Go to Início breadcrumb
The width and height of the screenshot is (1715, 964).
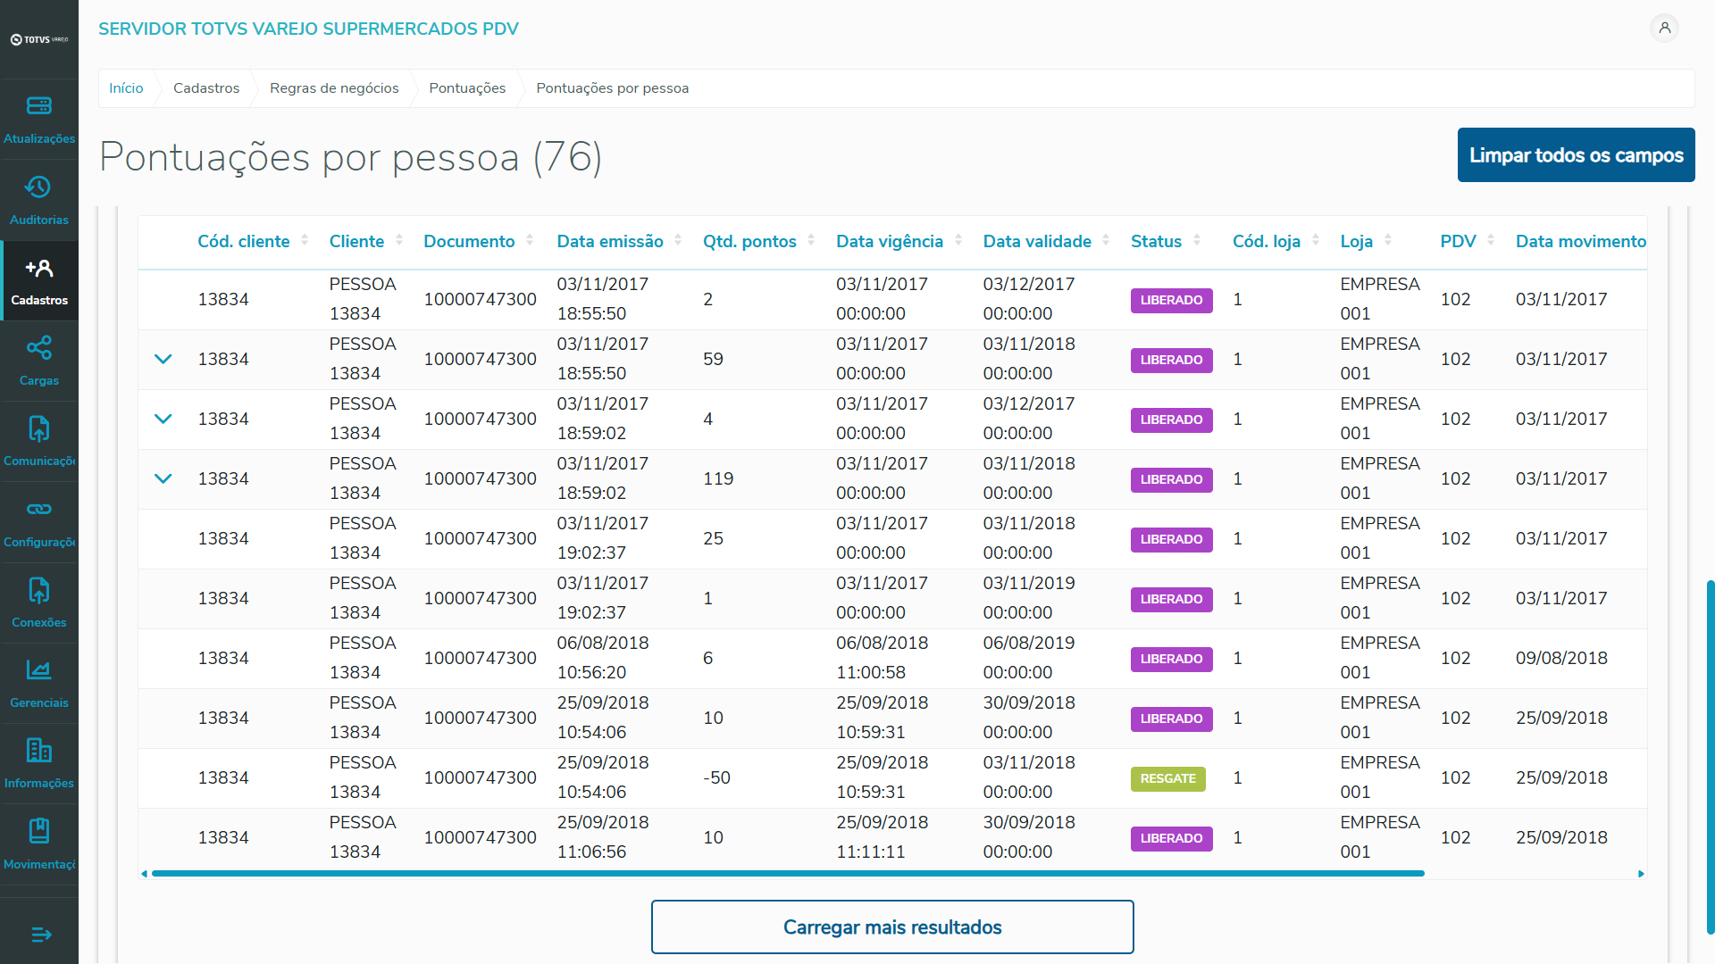[x=126, y=88]
